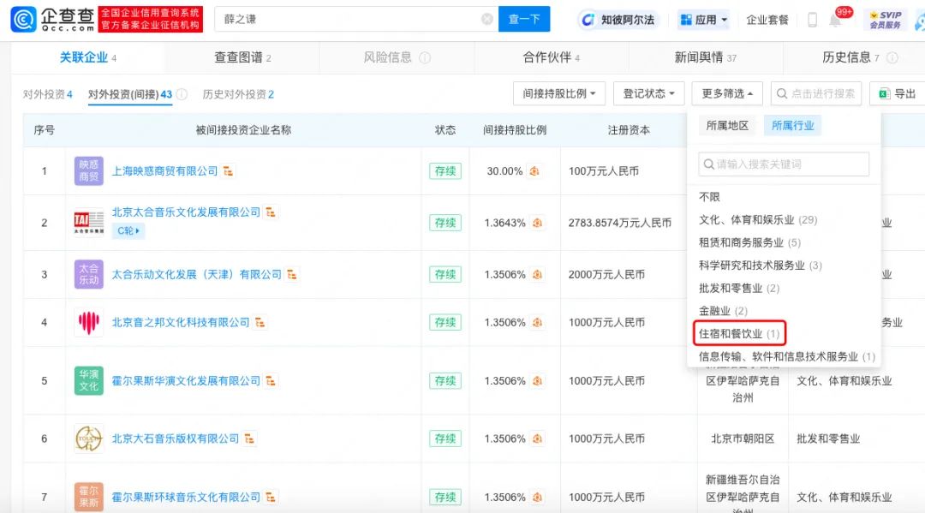Click the Qcc.com logo
This screenshot has width=925, height=513.
tap(53, 20)
